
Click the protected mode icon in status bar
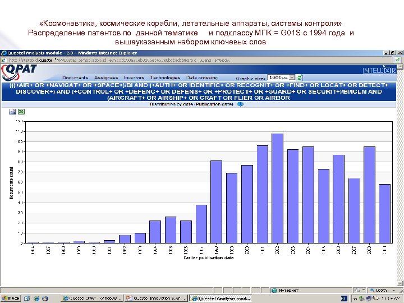356,291
